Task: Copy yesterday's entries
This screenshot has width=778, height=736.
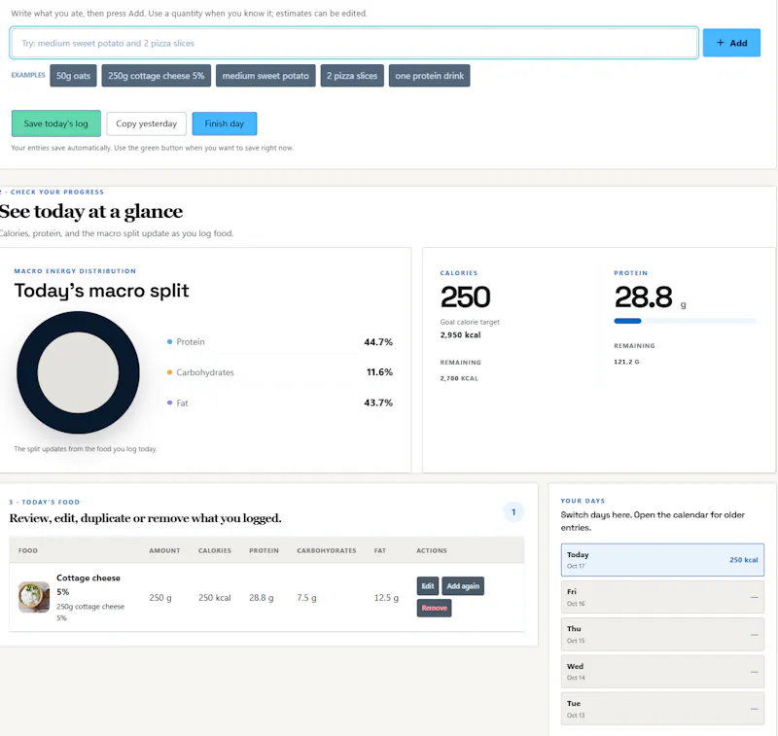Action: [x=147, y=123]
